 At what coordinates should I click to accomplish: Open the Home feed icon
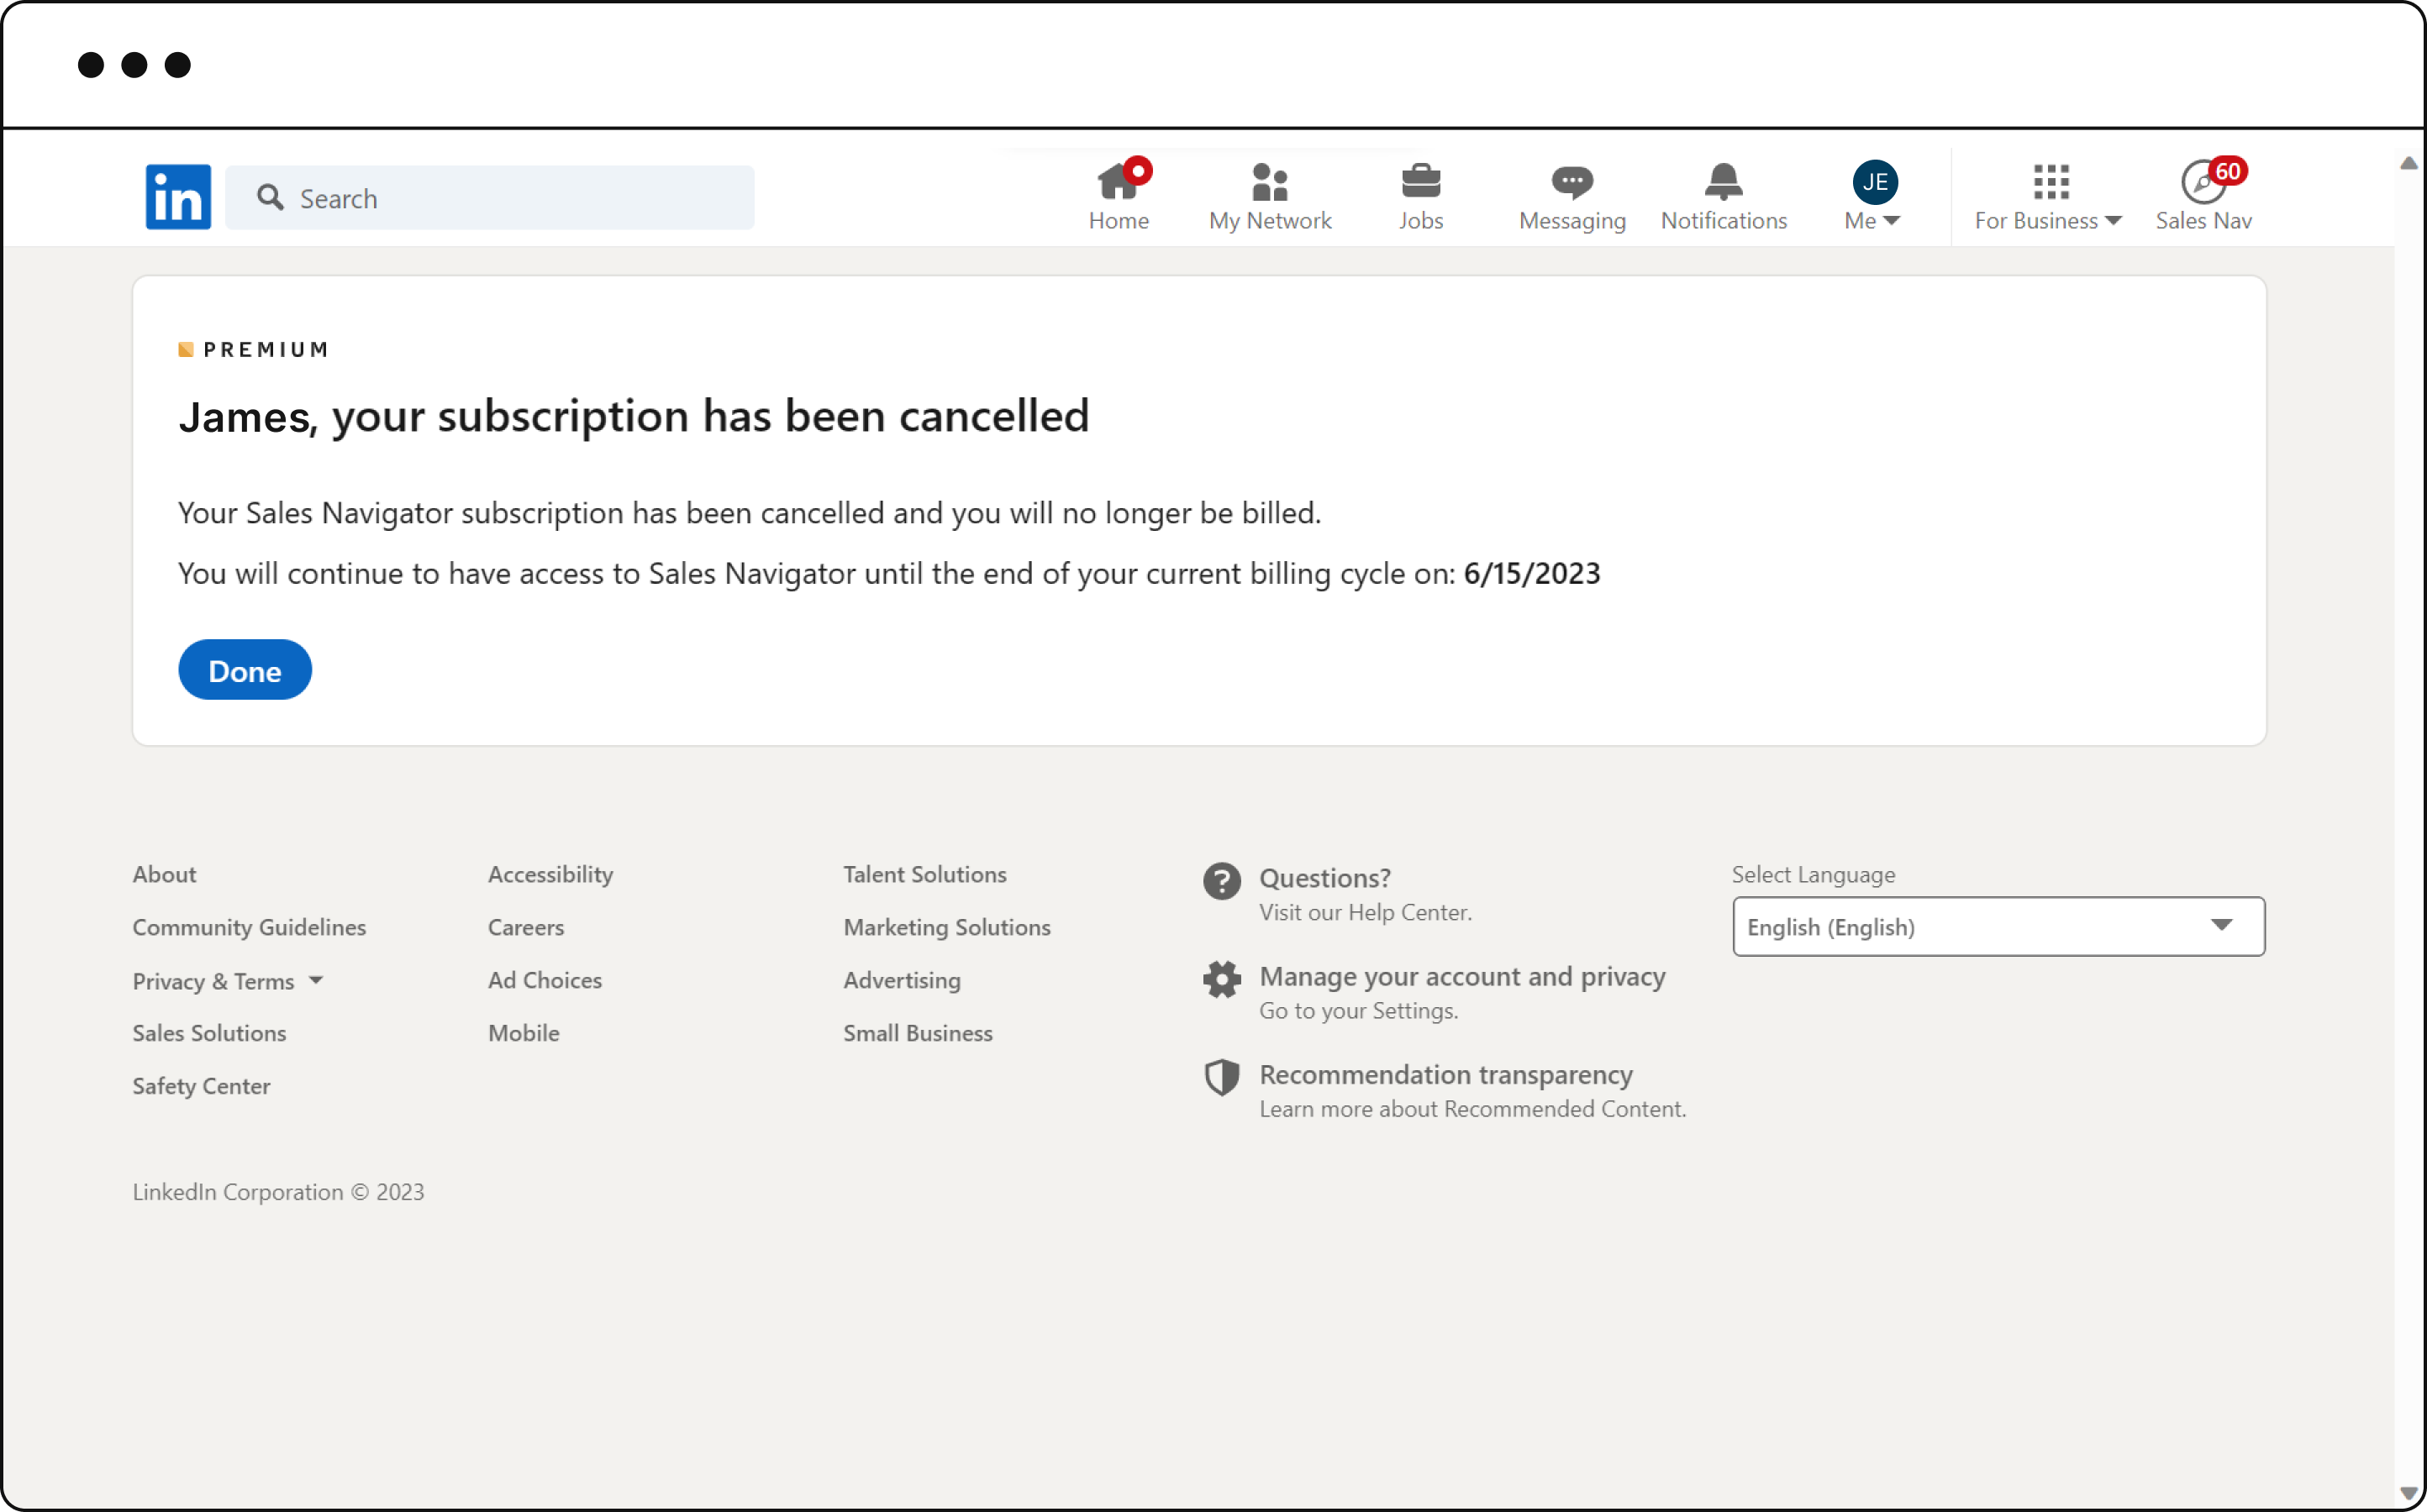tap(1119, 182)
